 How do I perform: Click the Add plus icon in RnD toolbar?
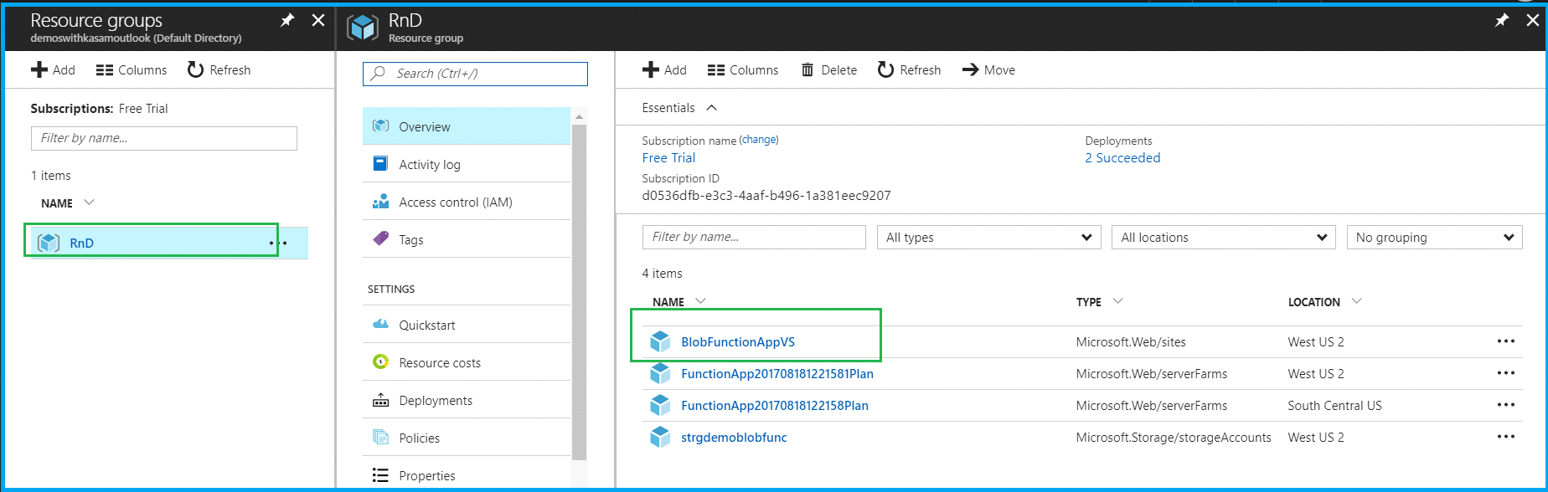tap(651, 69)
